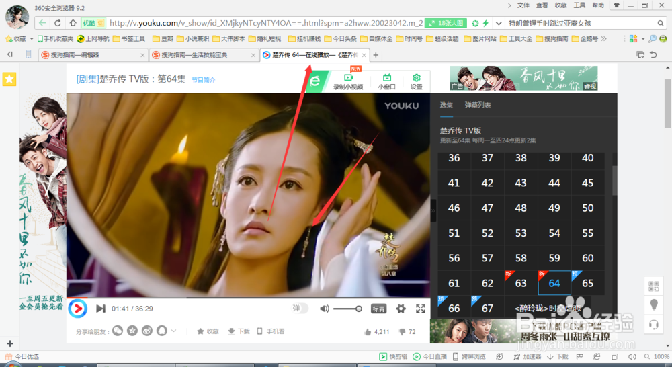672x367 pixels.
Task: Add a sidebar item with the plus icon
Action: point(10,343)
